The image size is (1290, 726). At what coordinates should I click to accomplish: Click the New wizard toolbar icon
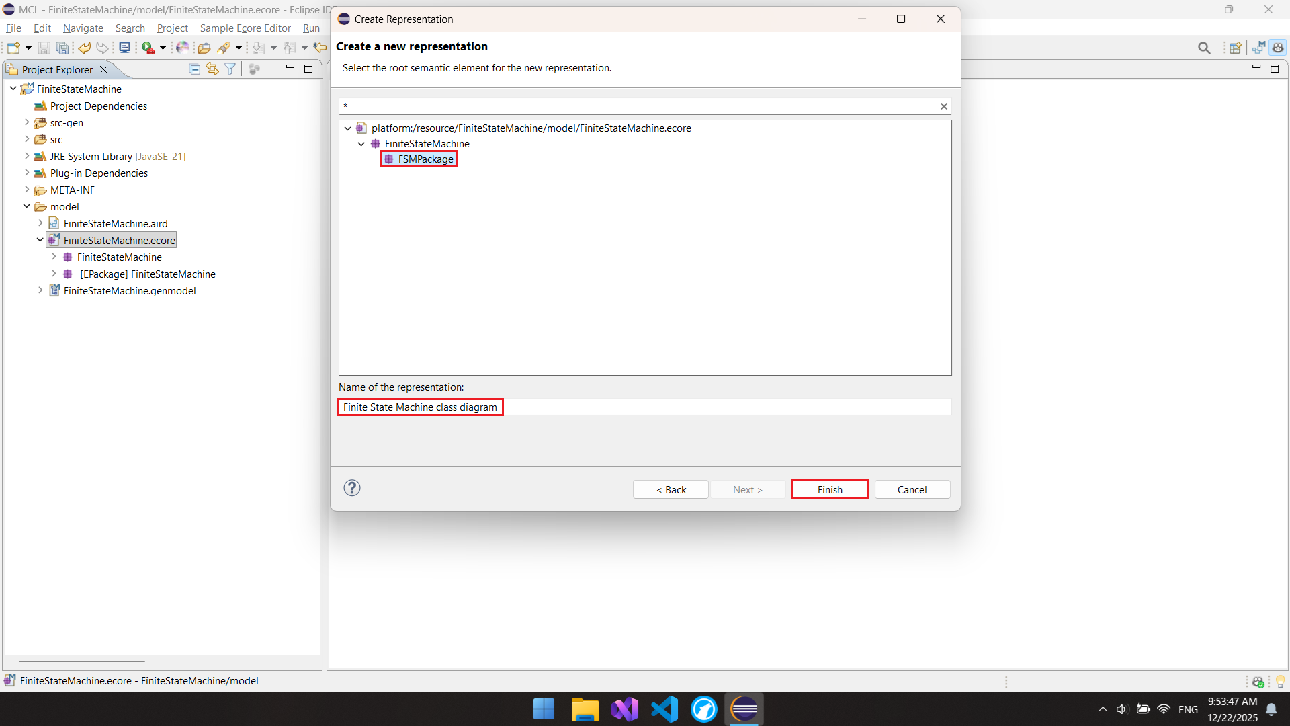pyautogui.click(x=13, y=48)
